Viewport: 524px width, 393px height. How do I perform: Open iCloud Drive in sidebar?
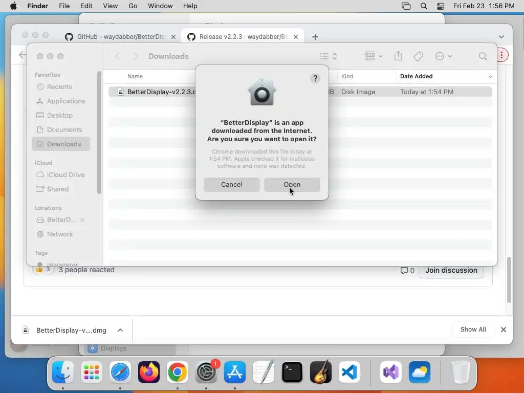[x=60, y=175]
